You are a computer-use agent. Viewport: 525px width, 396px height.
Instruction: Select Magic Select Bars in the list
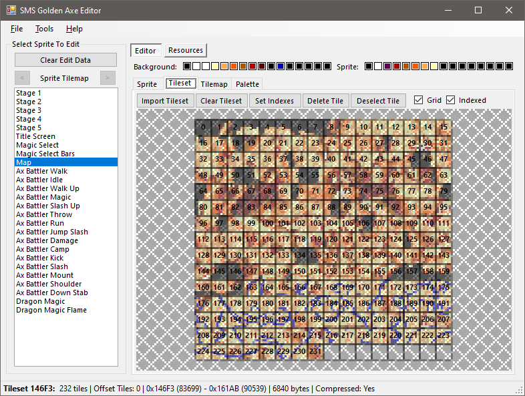tap(66, 154)
